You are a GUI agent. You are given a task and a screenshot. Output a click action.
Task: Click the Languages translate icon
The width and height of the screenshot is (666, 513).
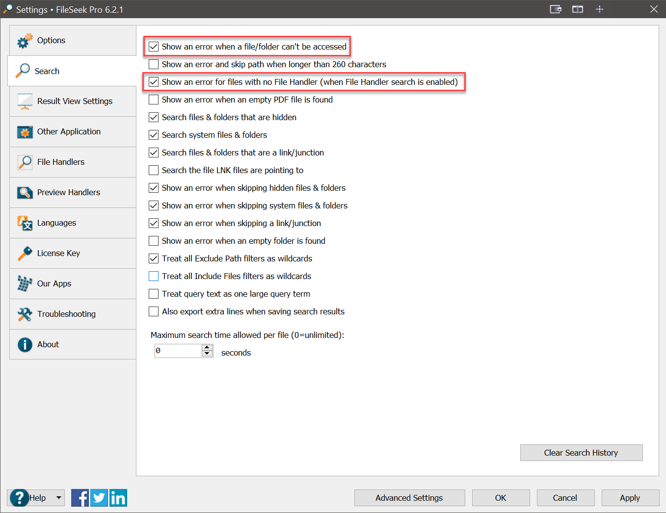[25, 223]
